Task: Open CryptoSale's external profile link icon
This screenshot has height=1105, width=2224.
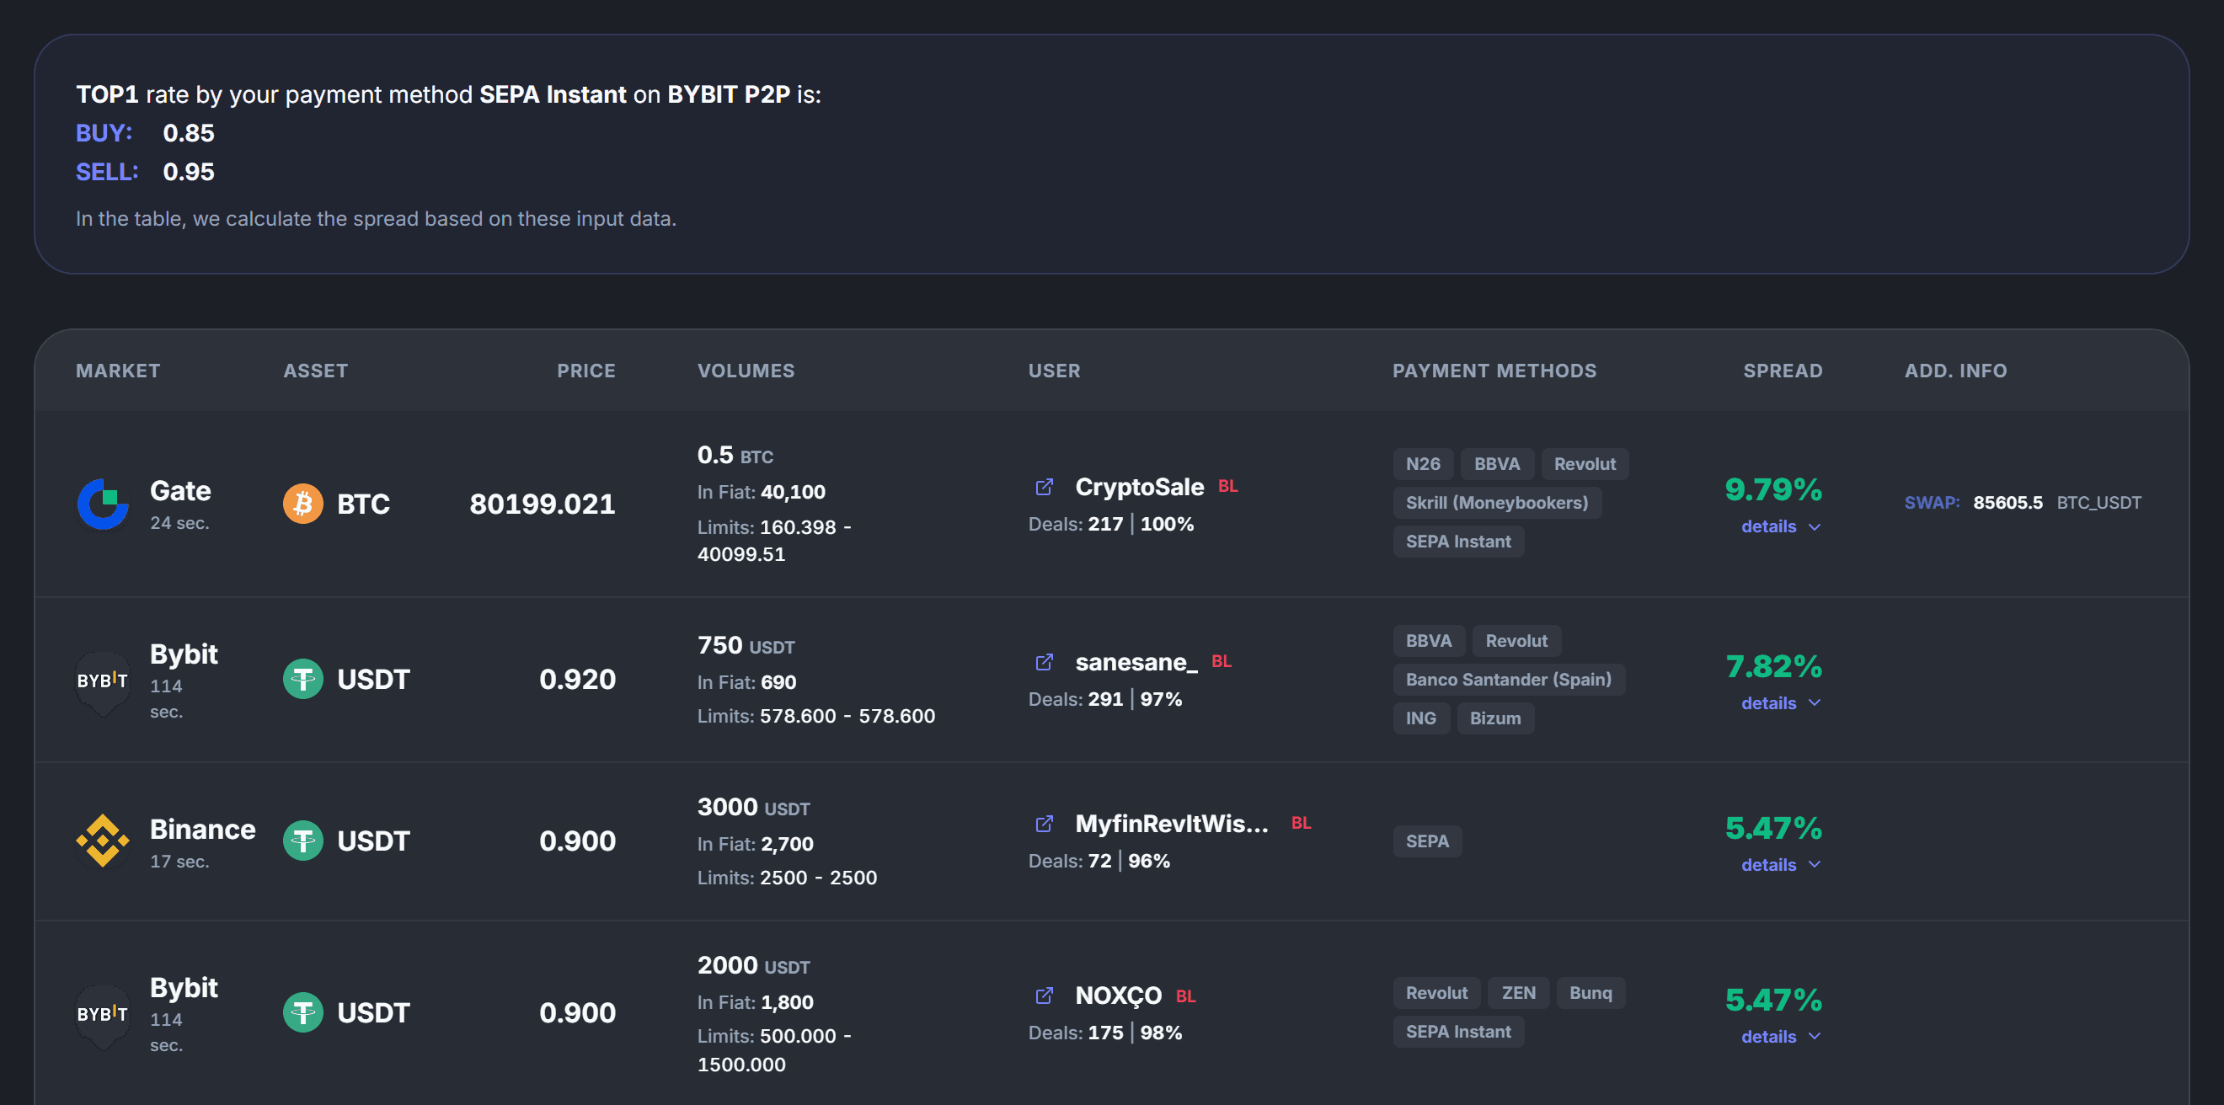Action: (x=1044, y=487)
